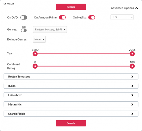Click the Metacritic right chevron icon
This screenshot has height=131, width=142.
132,105
